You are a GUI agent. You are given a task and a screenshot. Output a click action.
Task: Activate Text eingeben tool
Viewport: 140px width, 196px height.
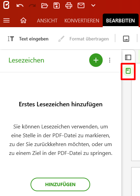(x=28, y=39)
